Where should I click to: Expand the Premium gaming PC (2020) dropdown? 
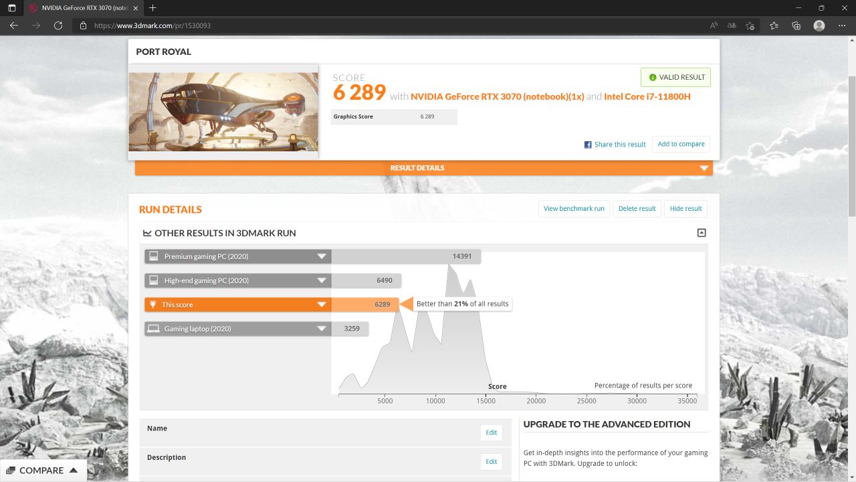coord(322,256)
